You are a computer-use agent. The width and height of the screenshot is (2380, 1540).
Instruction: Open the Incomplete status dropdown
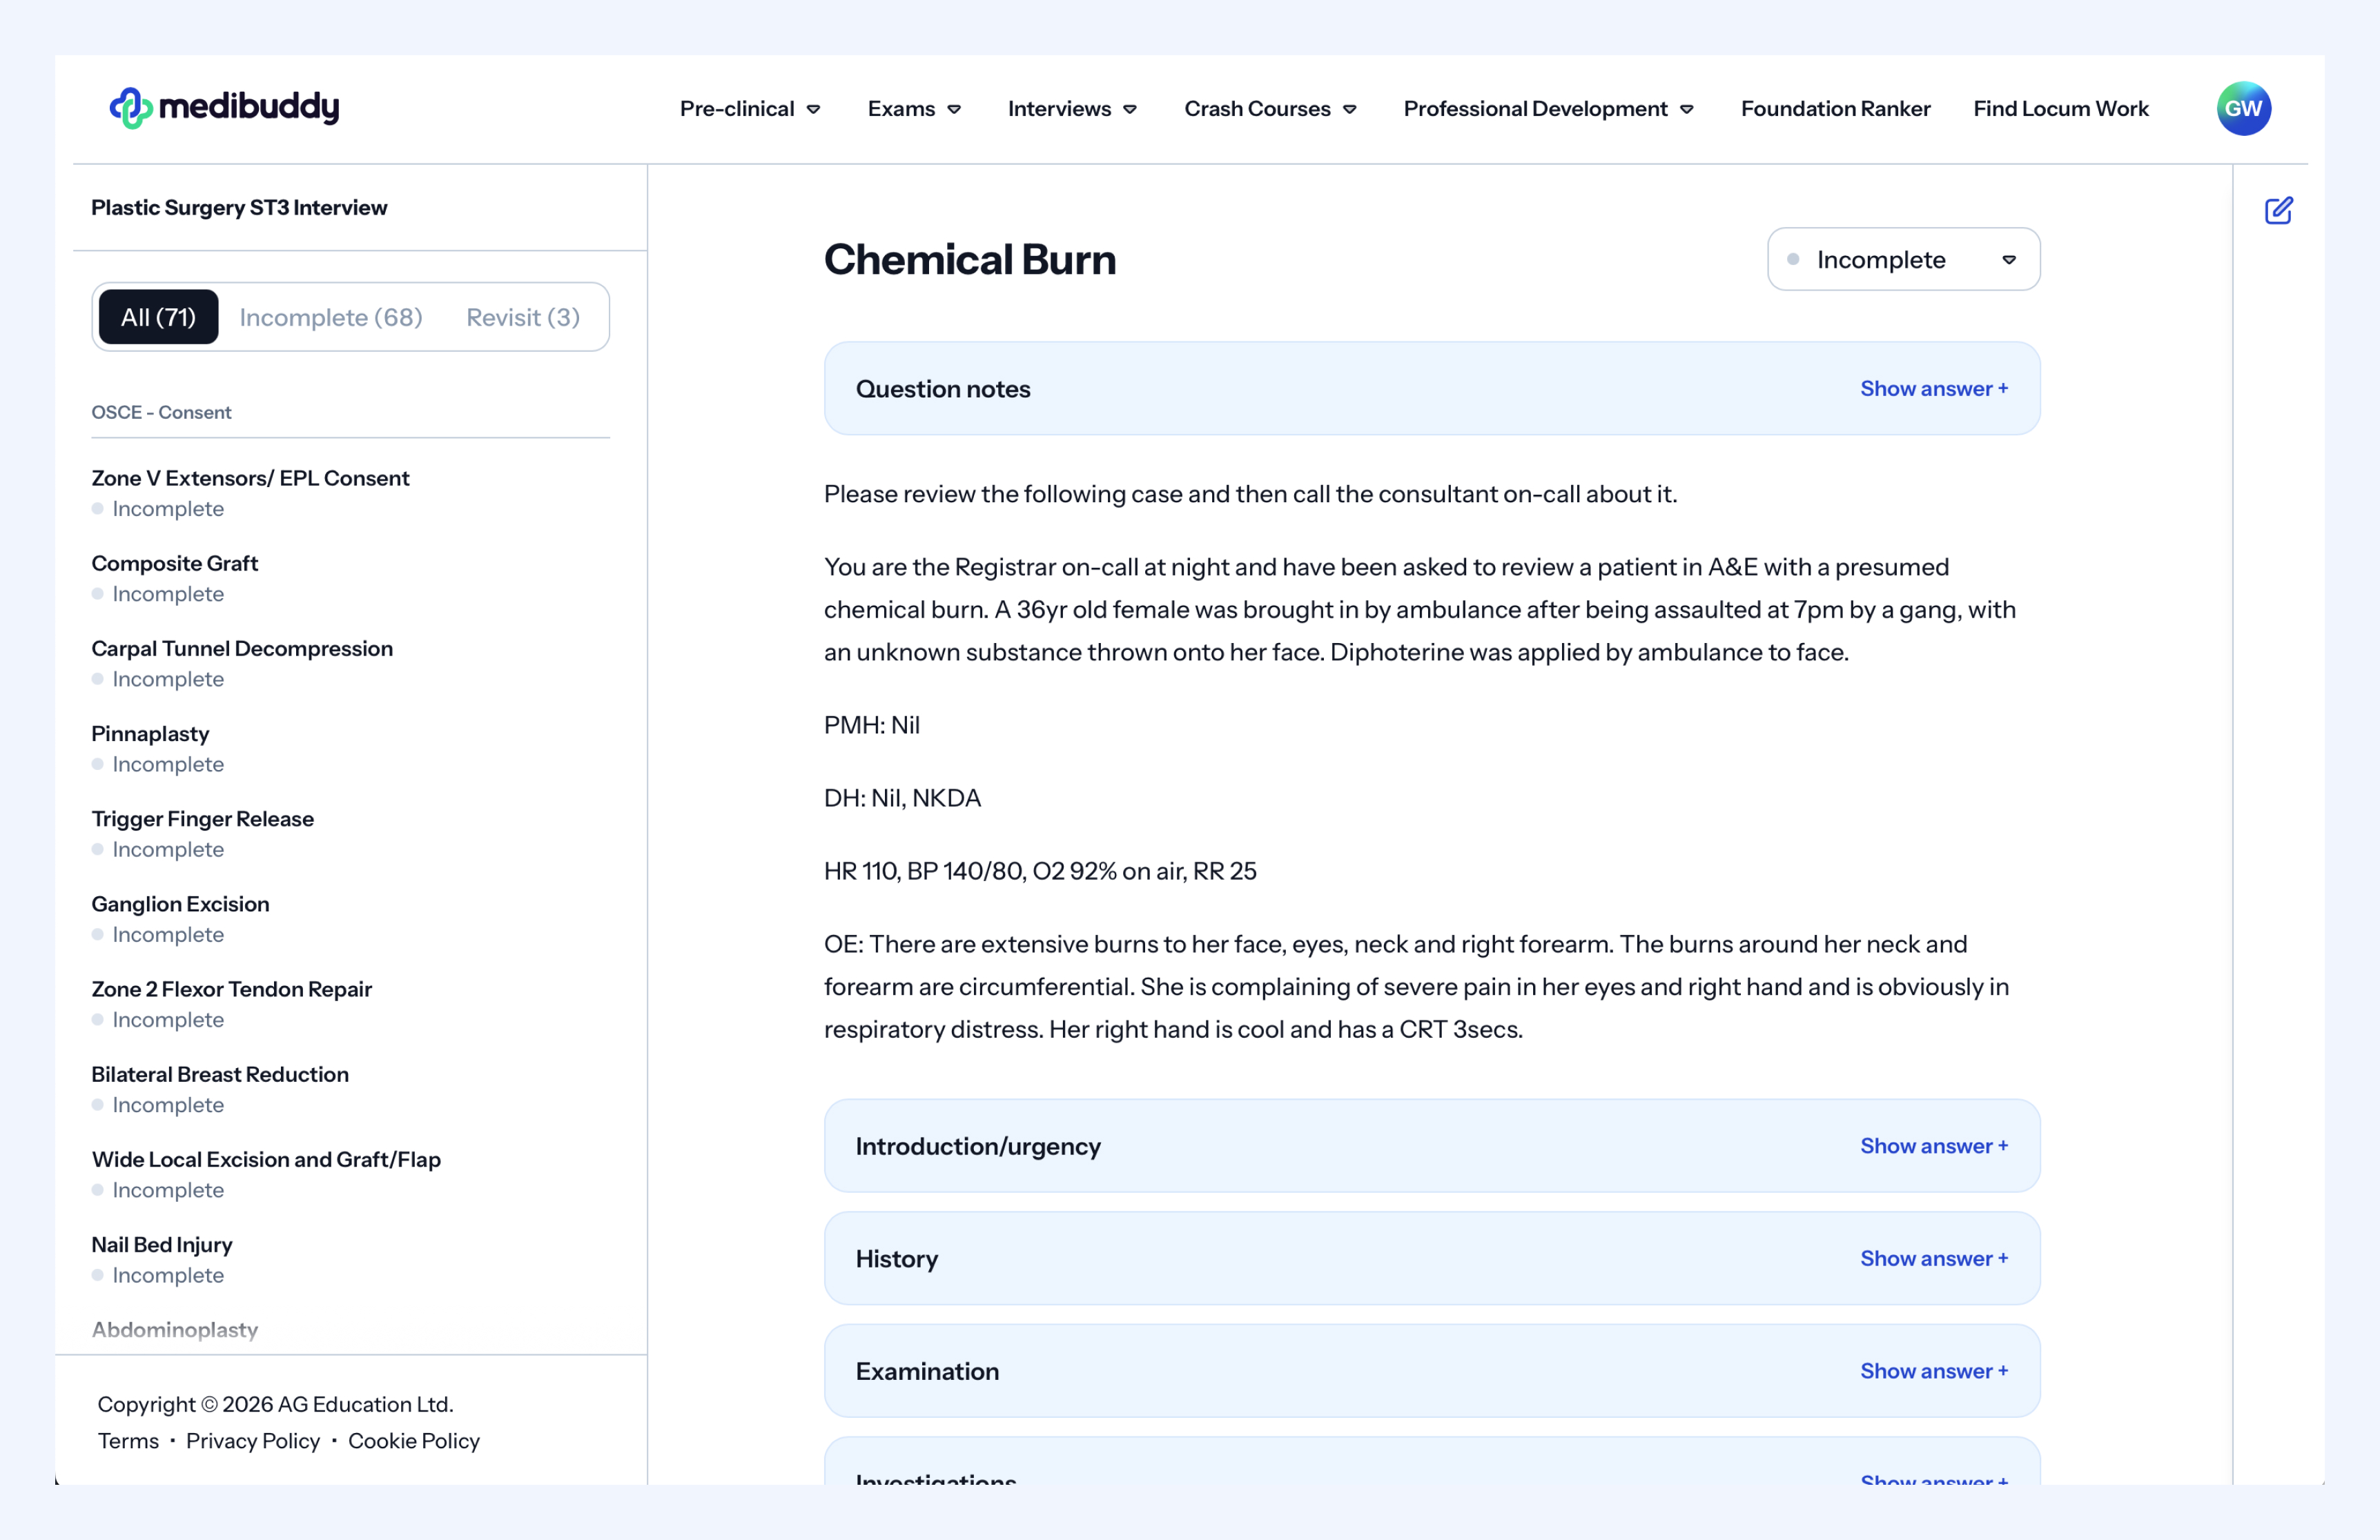[1902, 260]
